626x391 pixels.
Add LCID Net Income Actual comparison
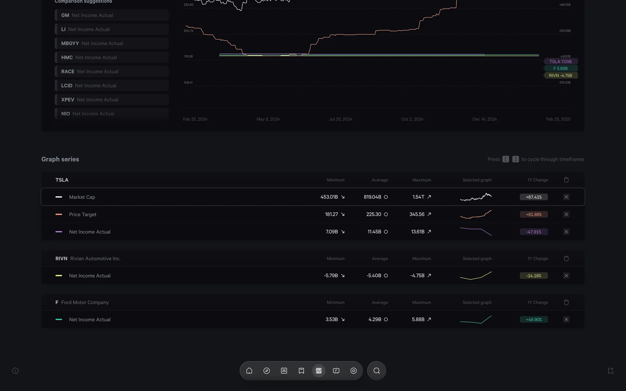point(112,85)
